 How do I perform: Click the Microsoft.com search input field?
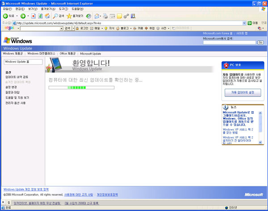click(x=230, y=43)
